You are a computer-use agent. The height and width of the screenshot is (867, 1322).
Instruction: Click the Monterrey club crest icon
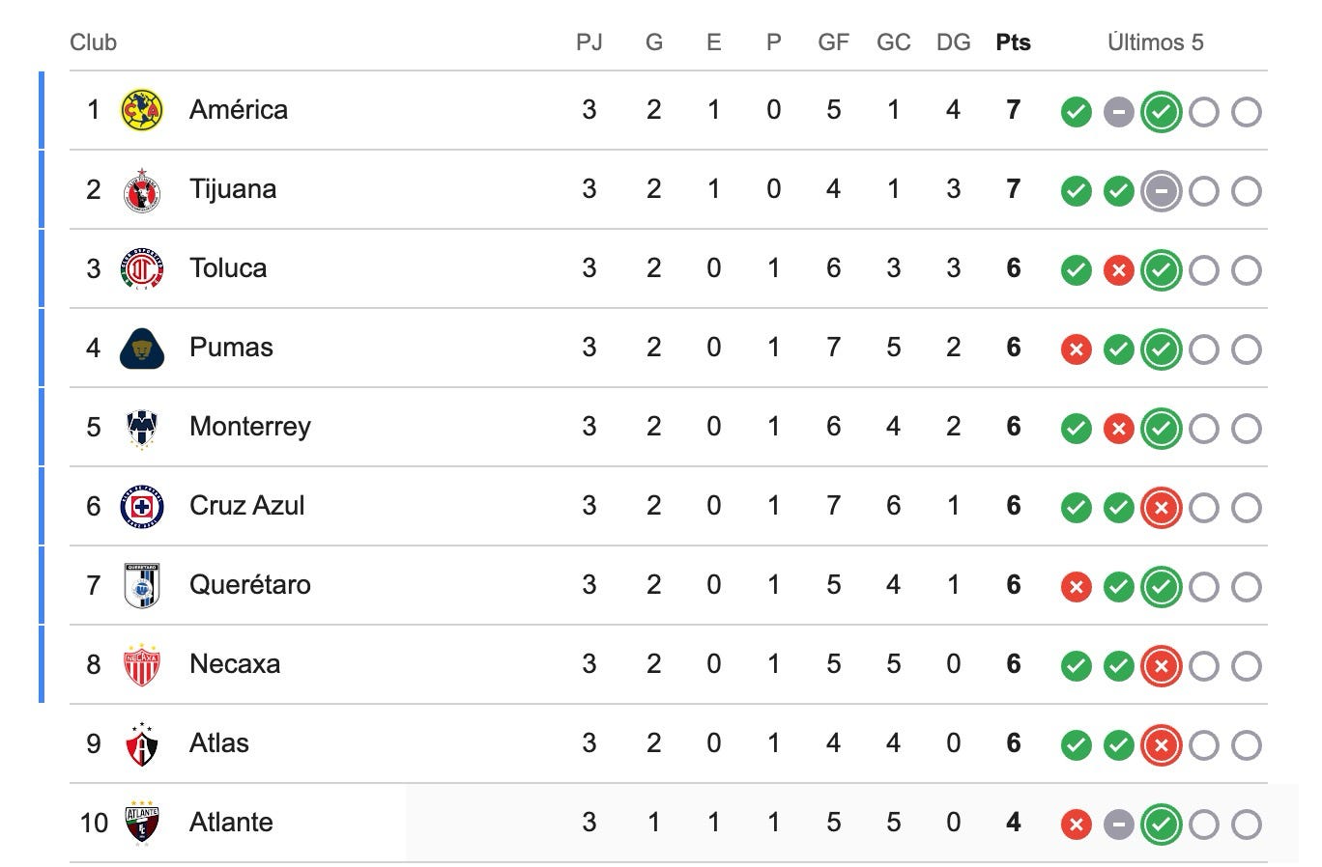point(142,427)
